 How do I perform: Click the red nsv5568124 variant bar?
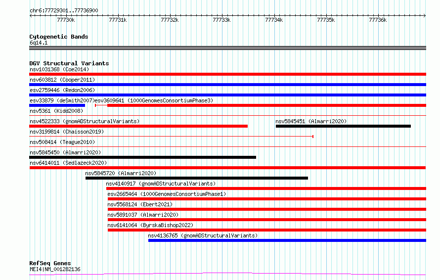pyautogui.click(x=267, y=209)
